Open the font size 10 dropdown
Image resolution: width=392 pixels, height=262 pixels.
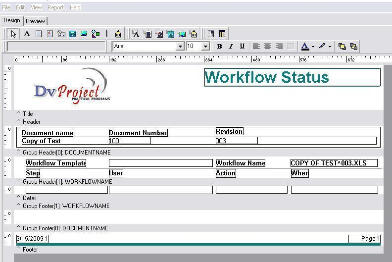click(205, 46)
